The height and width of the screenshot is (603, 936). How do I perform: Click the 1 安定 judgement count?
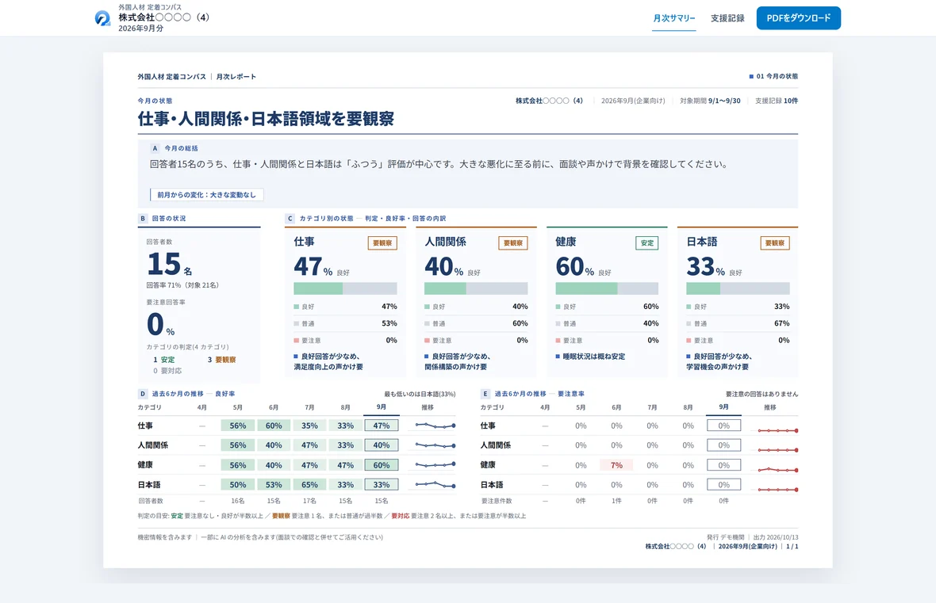(164, 360)
